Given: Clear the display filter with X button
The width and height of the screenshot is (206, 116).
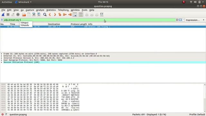Looking at the screenshot, I should tap(177, 20).
